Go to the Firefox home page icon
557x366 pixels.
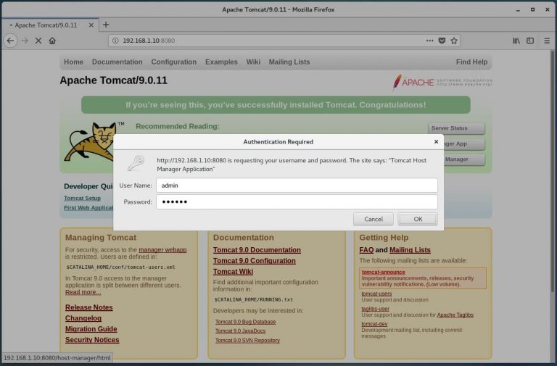pos(52,41)
